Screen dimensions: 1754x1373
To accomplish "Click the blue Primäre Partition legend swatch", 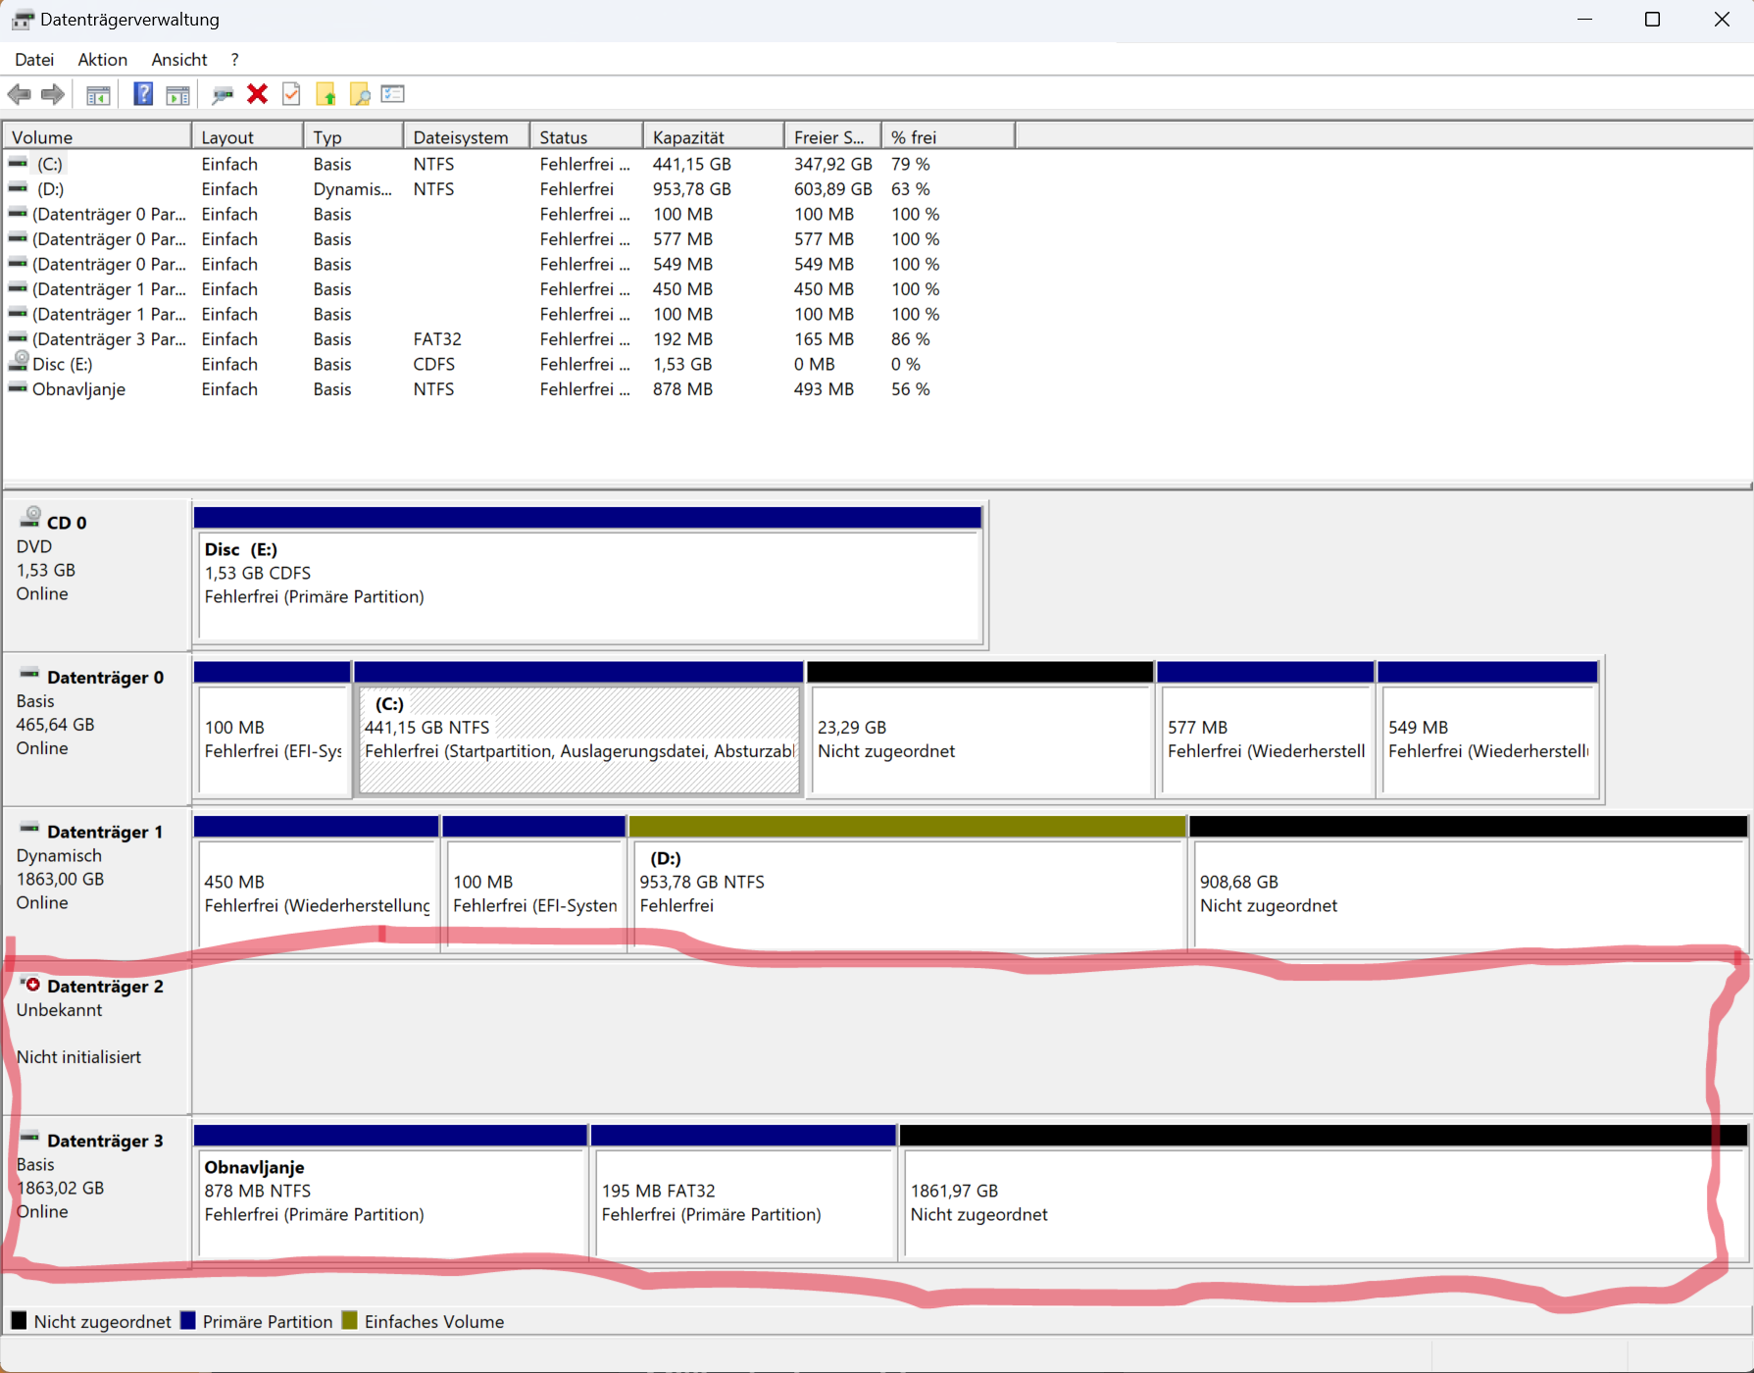I will 188,1320.
